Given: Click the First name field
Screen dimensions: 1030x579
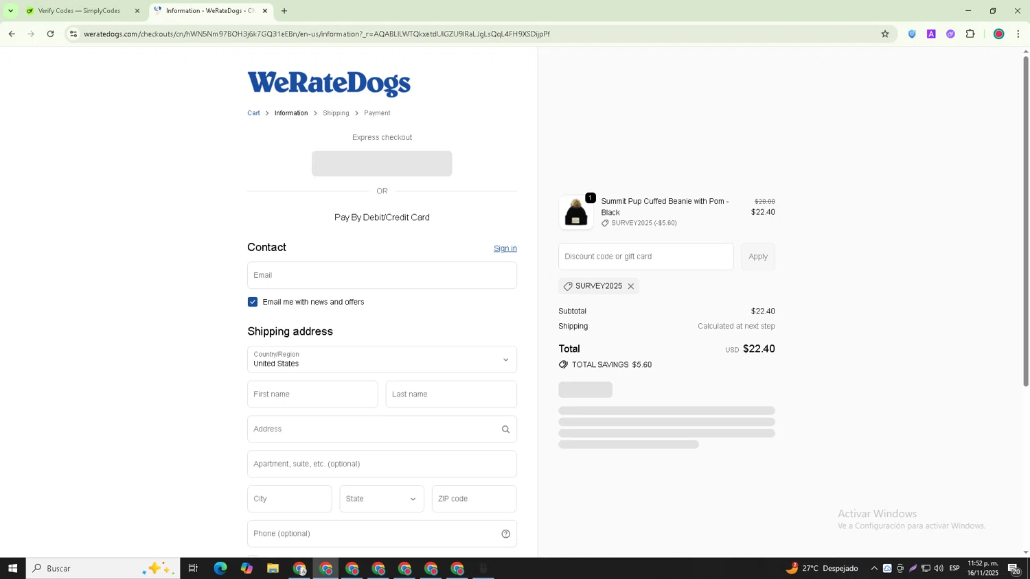Looking at the screenshot, I should [x=312, y=394].
